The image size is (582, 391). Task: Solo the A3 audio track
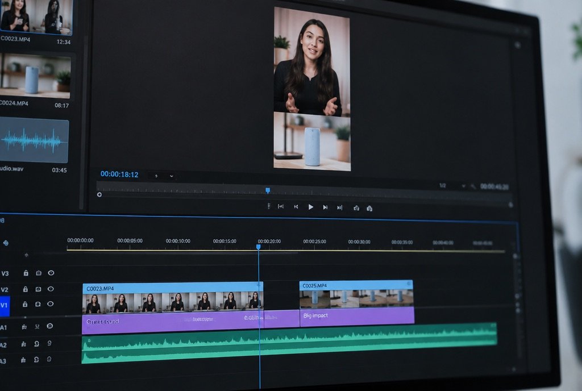click(36, 360)
